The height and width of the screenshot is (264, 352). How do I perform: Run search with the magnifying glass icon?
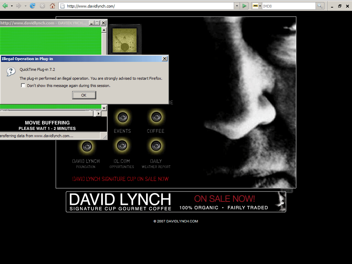pyautogui.click(x=320, y=6)
